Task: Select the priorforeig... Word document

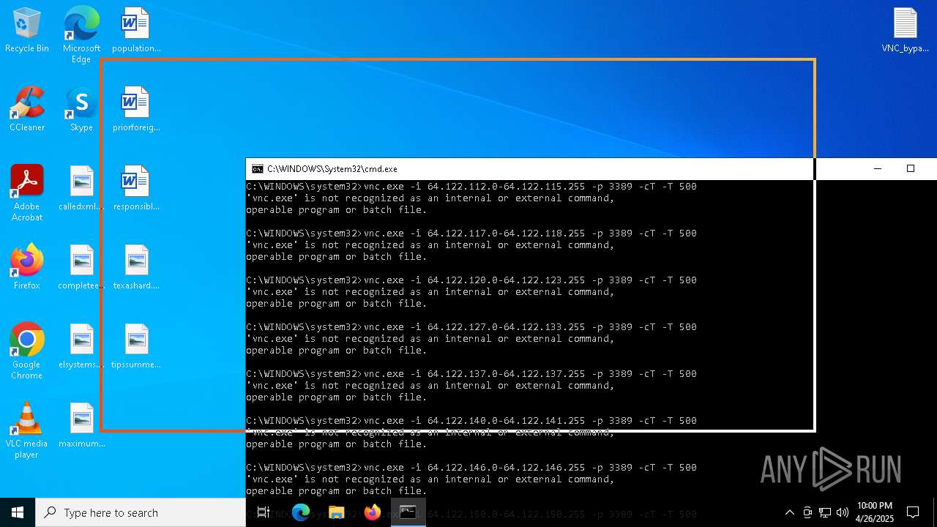Action: coord(136,110)
